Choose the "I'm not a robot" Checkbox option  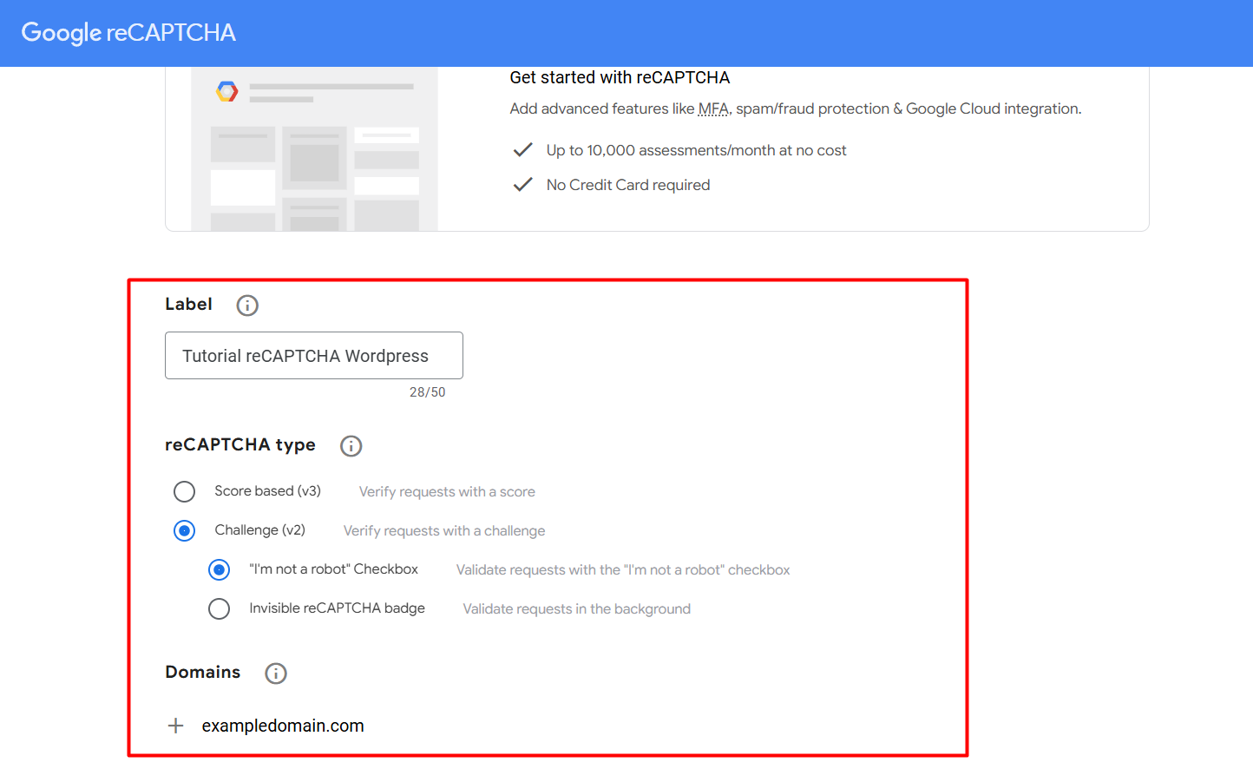[219, 569]
